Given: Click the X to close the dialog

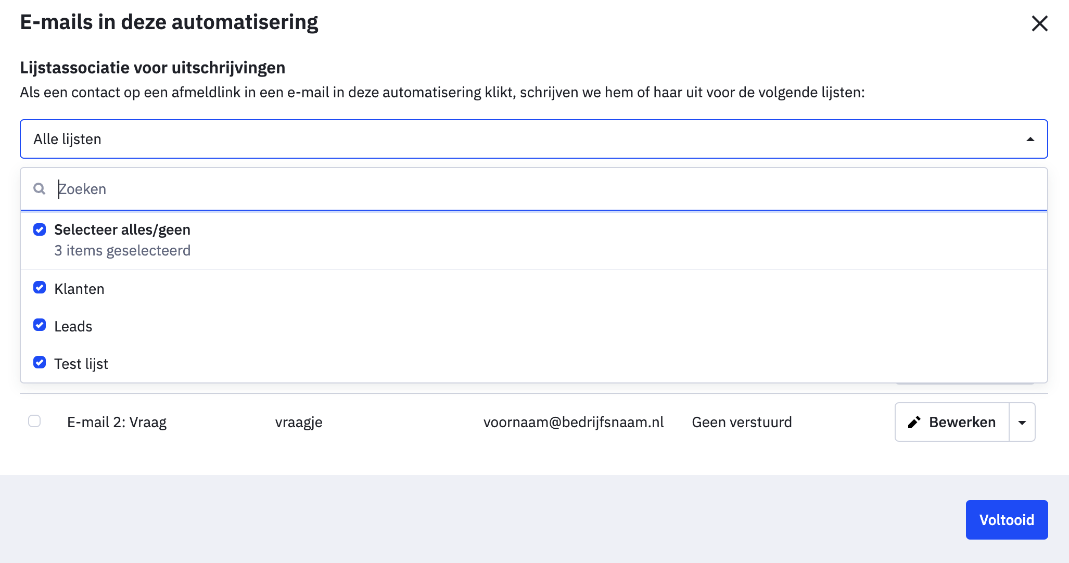Looking at the screenshot, I should [1039, 23].
